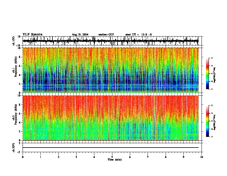Click the "Time (min)" axis label
The image size is (227, 176).
point(115,160)
